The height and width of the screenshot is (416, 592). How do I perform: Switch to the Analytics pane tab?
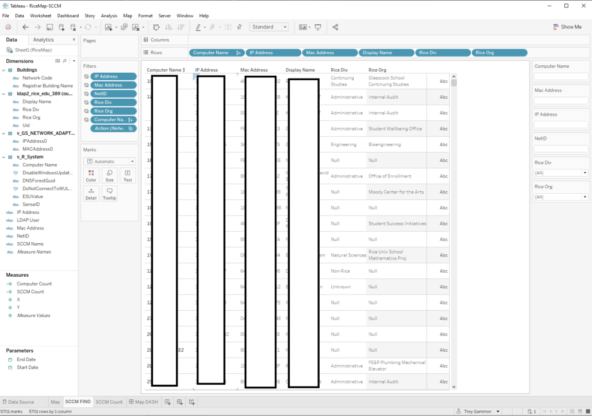click(x=43, y=40)
